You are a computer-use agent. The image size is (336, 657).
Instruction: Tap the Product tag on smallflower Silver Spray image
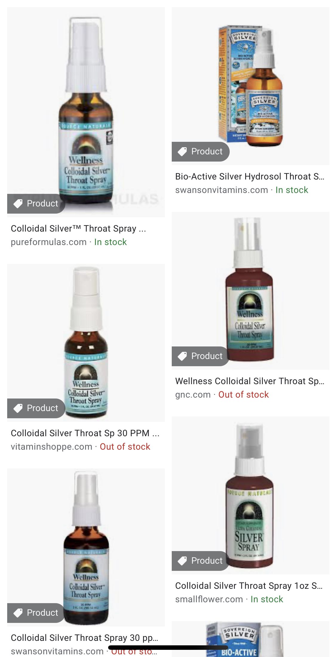coord(200,561)
